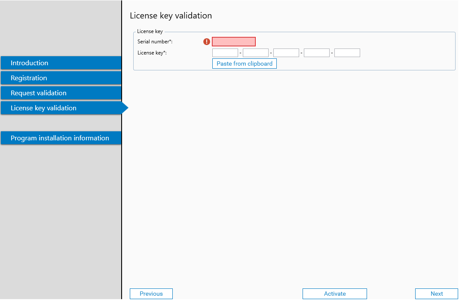Screen dimensions: 459x300
Task: Click the red error icon beside Serial number
Action: click(206, 42)
